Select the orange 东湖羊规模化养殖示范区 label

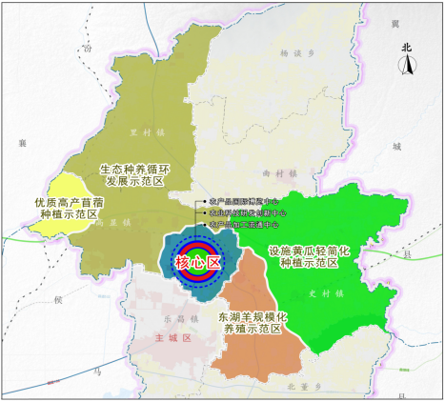tap(253, 323)
